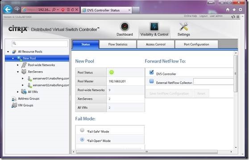249x160 pixels.
Task: Open browser tools gear icon
Action: [x=241, y=10]
